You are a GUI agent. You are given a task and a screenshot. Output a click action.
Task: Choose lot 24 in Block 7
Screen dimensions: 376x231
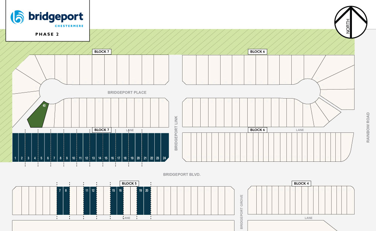(164, 148)
